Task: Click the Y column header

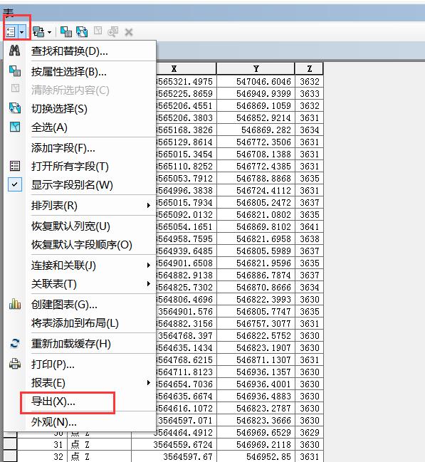Action: click(256, 68)
